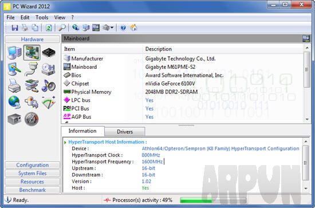Click the Description column header
The height and width of the screenshot is (208, 315).
pyautogui.click(x=223, y=49)
